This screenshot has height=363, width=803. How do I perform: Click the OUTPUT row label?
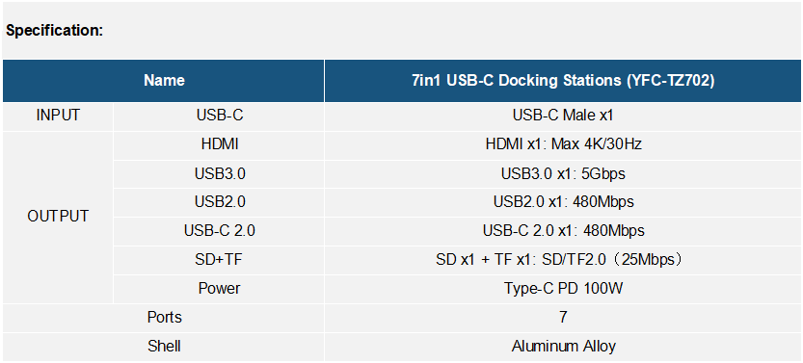pos(58,217)
